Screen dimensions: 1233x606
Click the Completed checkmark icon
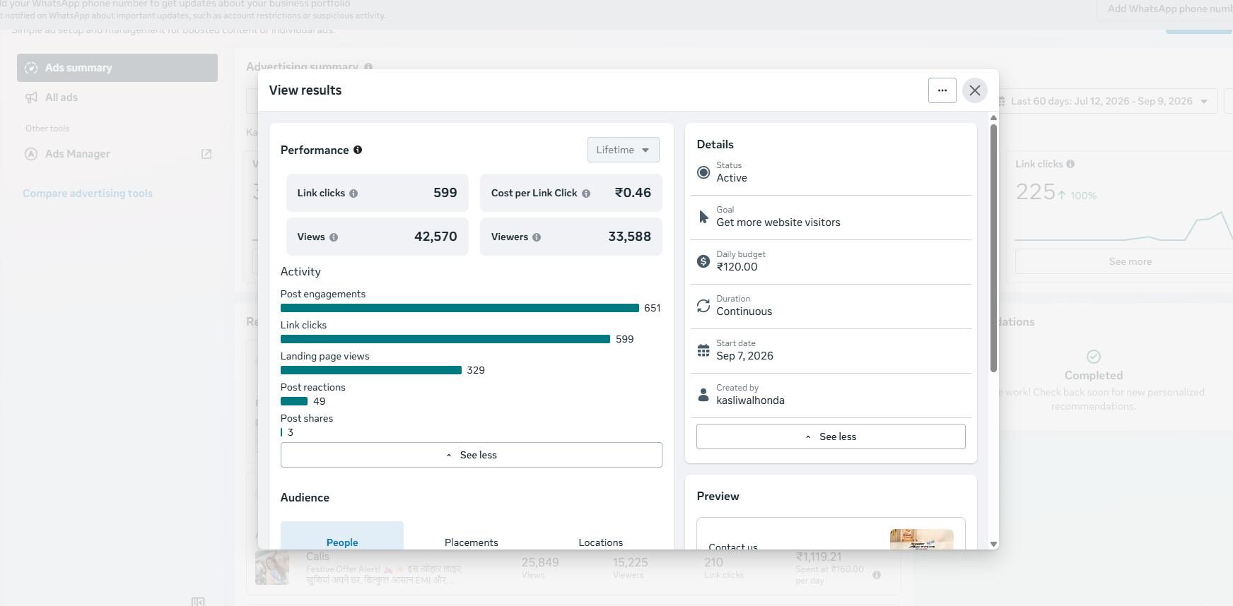click(1094, 357)
